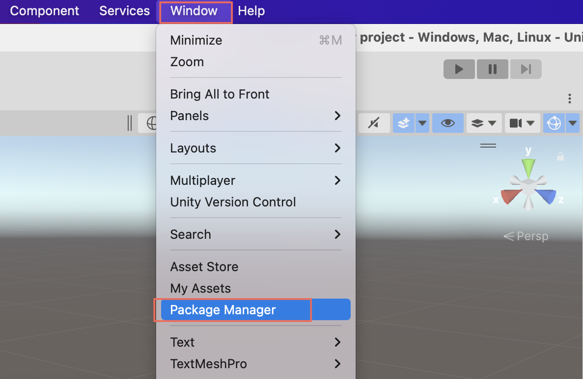Viewport: 583px width, 379px height.
Task: Toggle the Gizmos sphere icon
Action: tap(554, 124)
